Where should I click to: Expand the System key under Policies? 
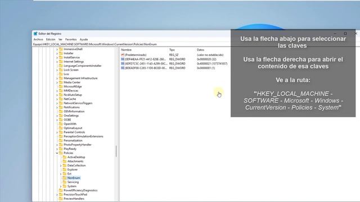pyautogui.click(x=61, y=186)
